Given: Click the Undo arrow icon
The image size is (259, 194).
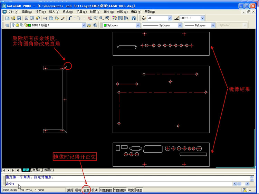Looking at the screenshot, I should [70, 18].
